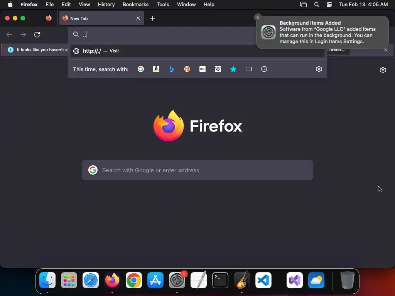395x296 pixels.
Task: Dismiss the Background Items Added notification
Action: point(258,17)
